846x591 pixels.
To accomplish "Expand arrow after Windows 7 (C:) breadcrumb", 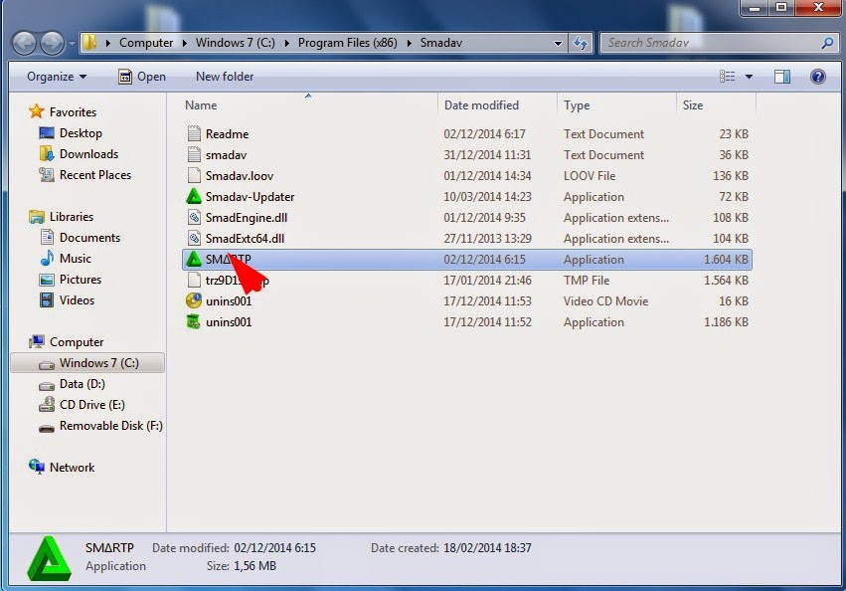I will click(x=286, y=43).
